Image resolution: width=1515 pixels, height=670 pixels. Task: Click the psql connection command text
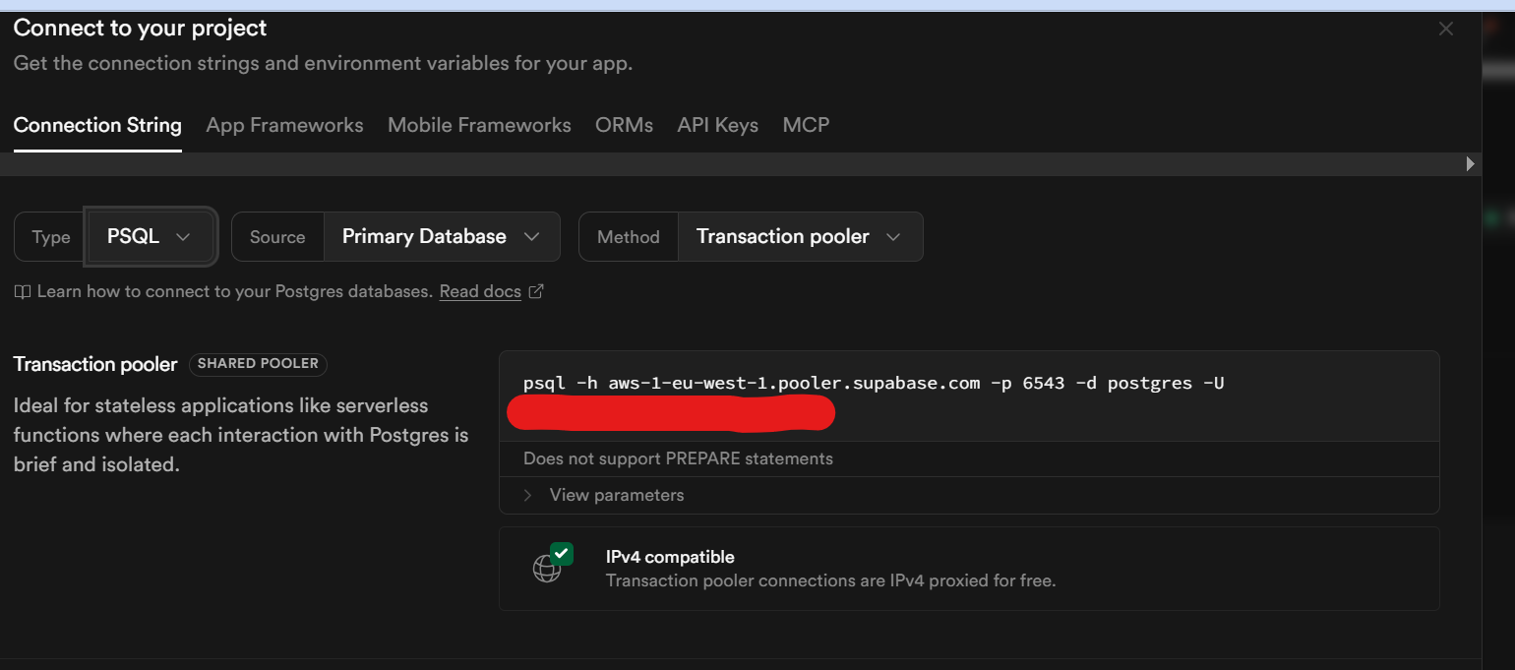[x=873, y=384]
